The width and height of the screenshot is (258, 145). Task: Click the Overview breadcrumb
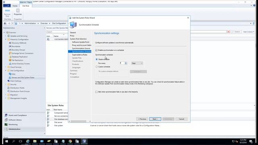[x=44, y=23]
